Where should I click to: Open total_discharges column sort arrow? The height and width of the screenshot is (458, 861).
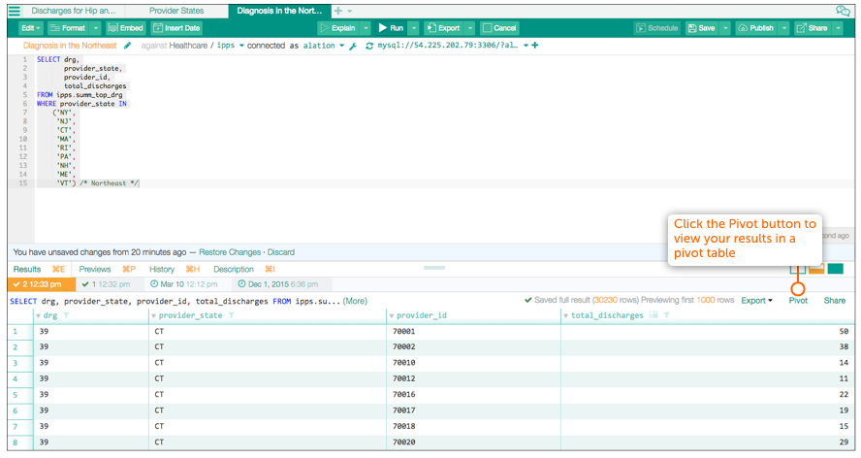pyautogui.click(x=565, y=316)
